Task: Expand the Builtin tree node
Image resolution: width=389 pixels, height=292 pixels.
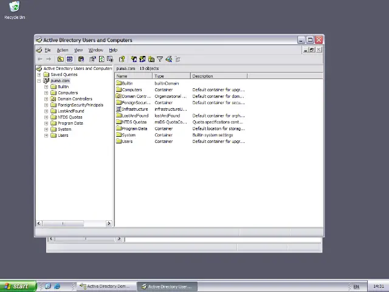Action: pos(46,86)
